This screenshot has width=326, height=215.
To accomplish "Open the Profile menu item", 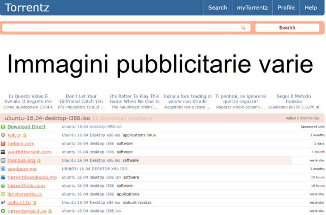I will coord(286,8).
